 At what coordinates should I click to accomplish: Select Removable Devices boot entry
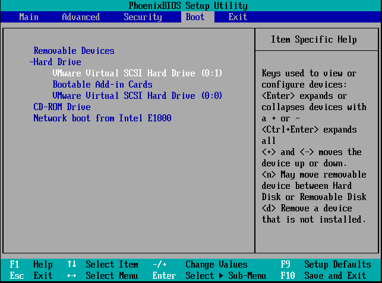coord(74,51)
